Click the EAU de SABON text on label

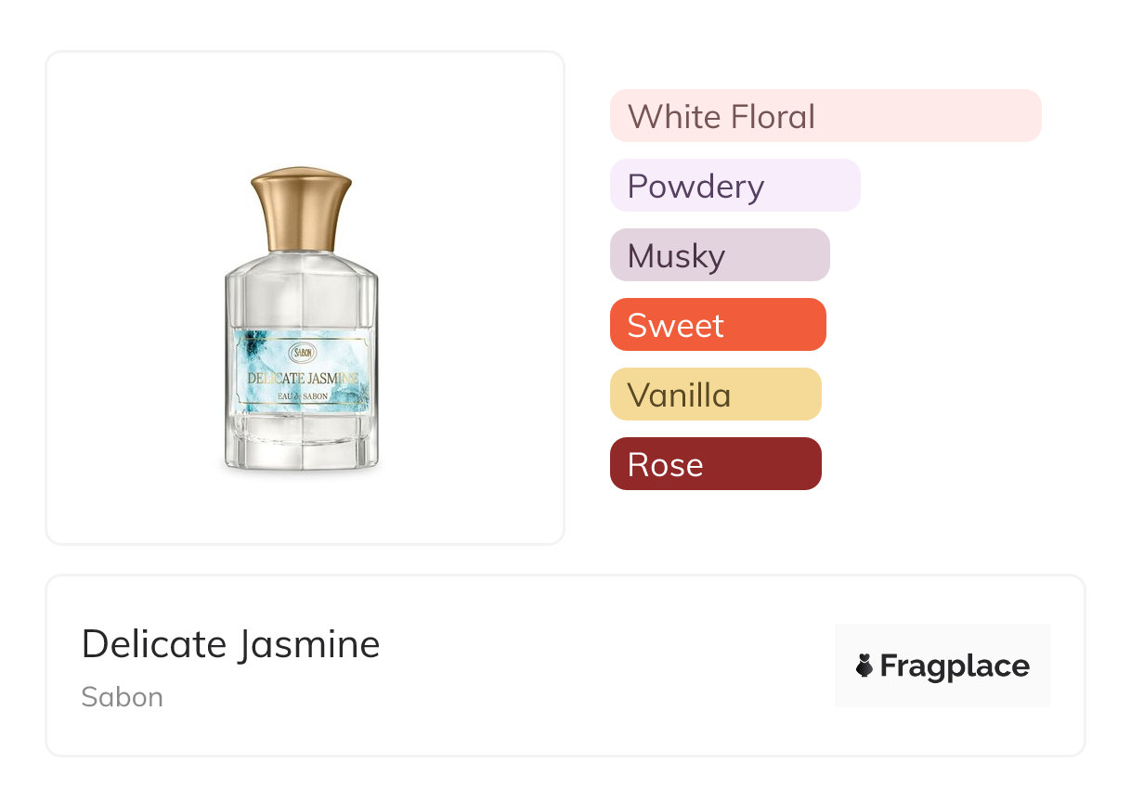tap(302, 396)
